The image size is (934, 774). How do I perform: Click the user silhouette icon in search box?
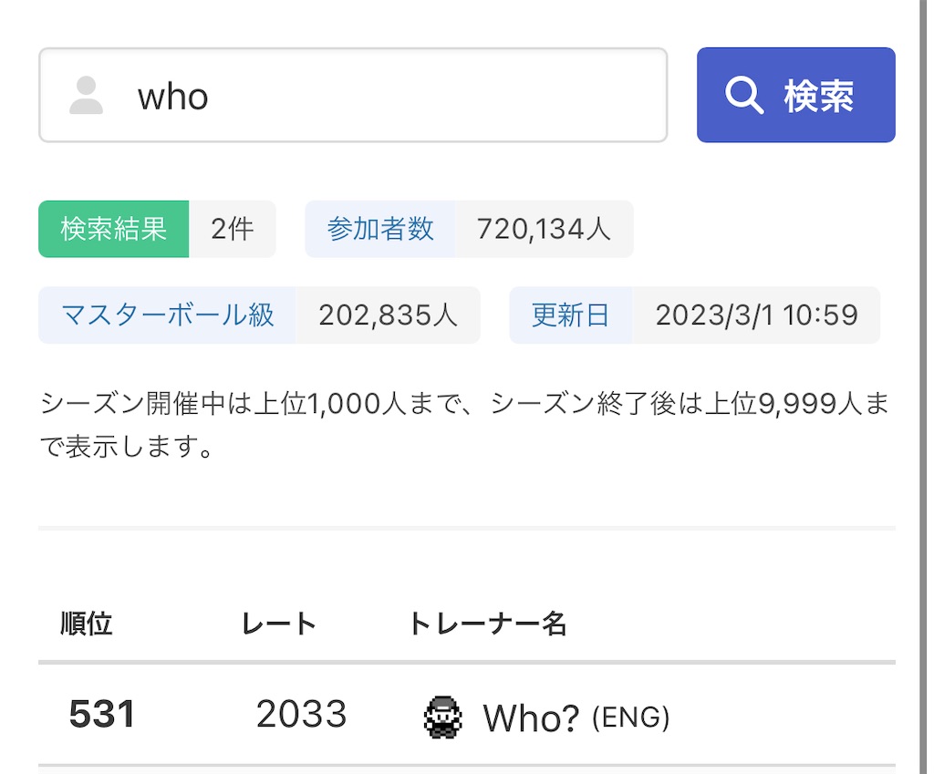point(86,95)
